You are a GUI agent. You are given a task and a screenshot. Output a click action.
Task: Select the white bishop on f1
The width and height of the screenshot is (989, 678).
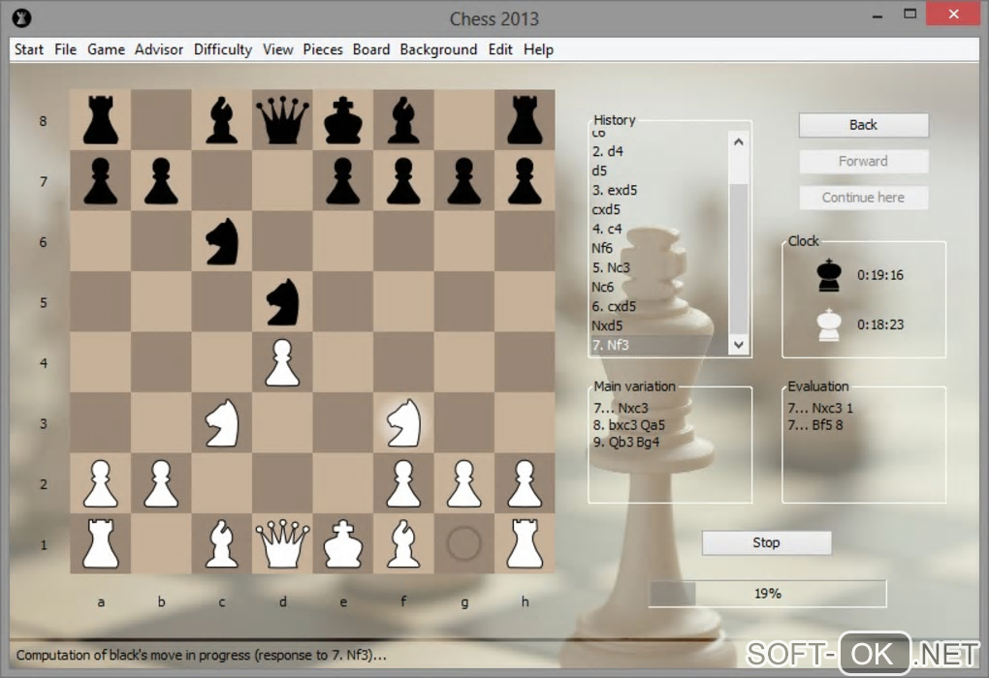403,543
